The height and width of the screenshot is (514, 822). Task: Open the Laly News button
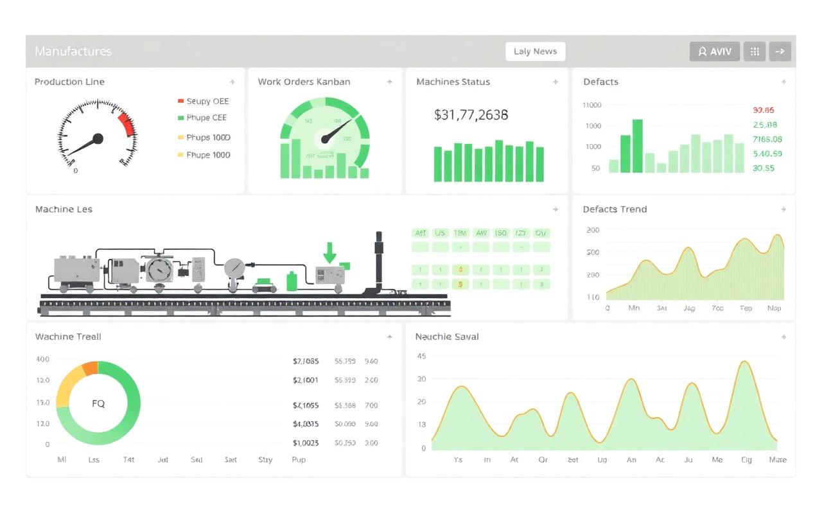(x=536, y=51)
